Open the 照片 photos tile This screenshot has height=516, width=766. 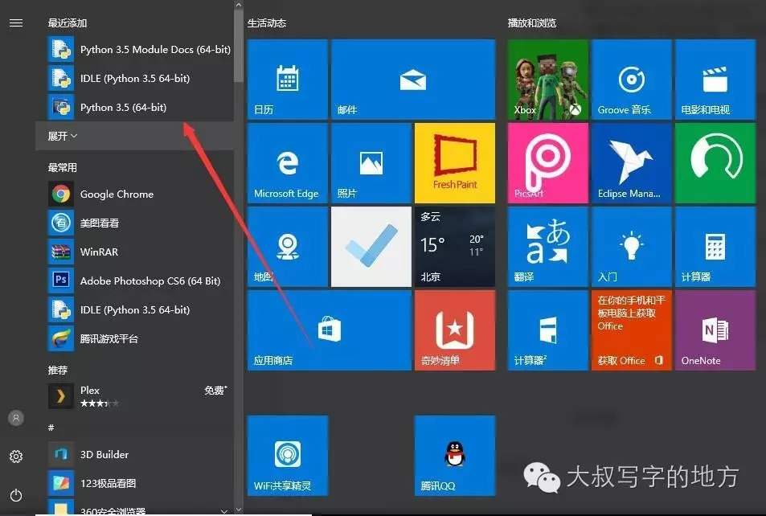371,163
